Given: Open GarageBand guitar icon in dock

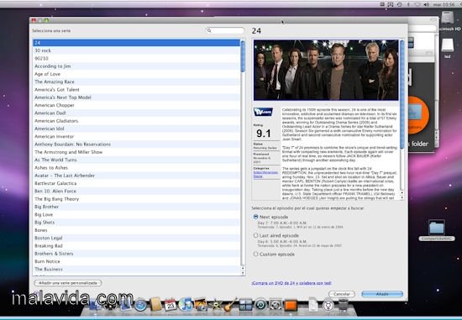Looking at the screenshot, I should coord(230,305).
